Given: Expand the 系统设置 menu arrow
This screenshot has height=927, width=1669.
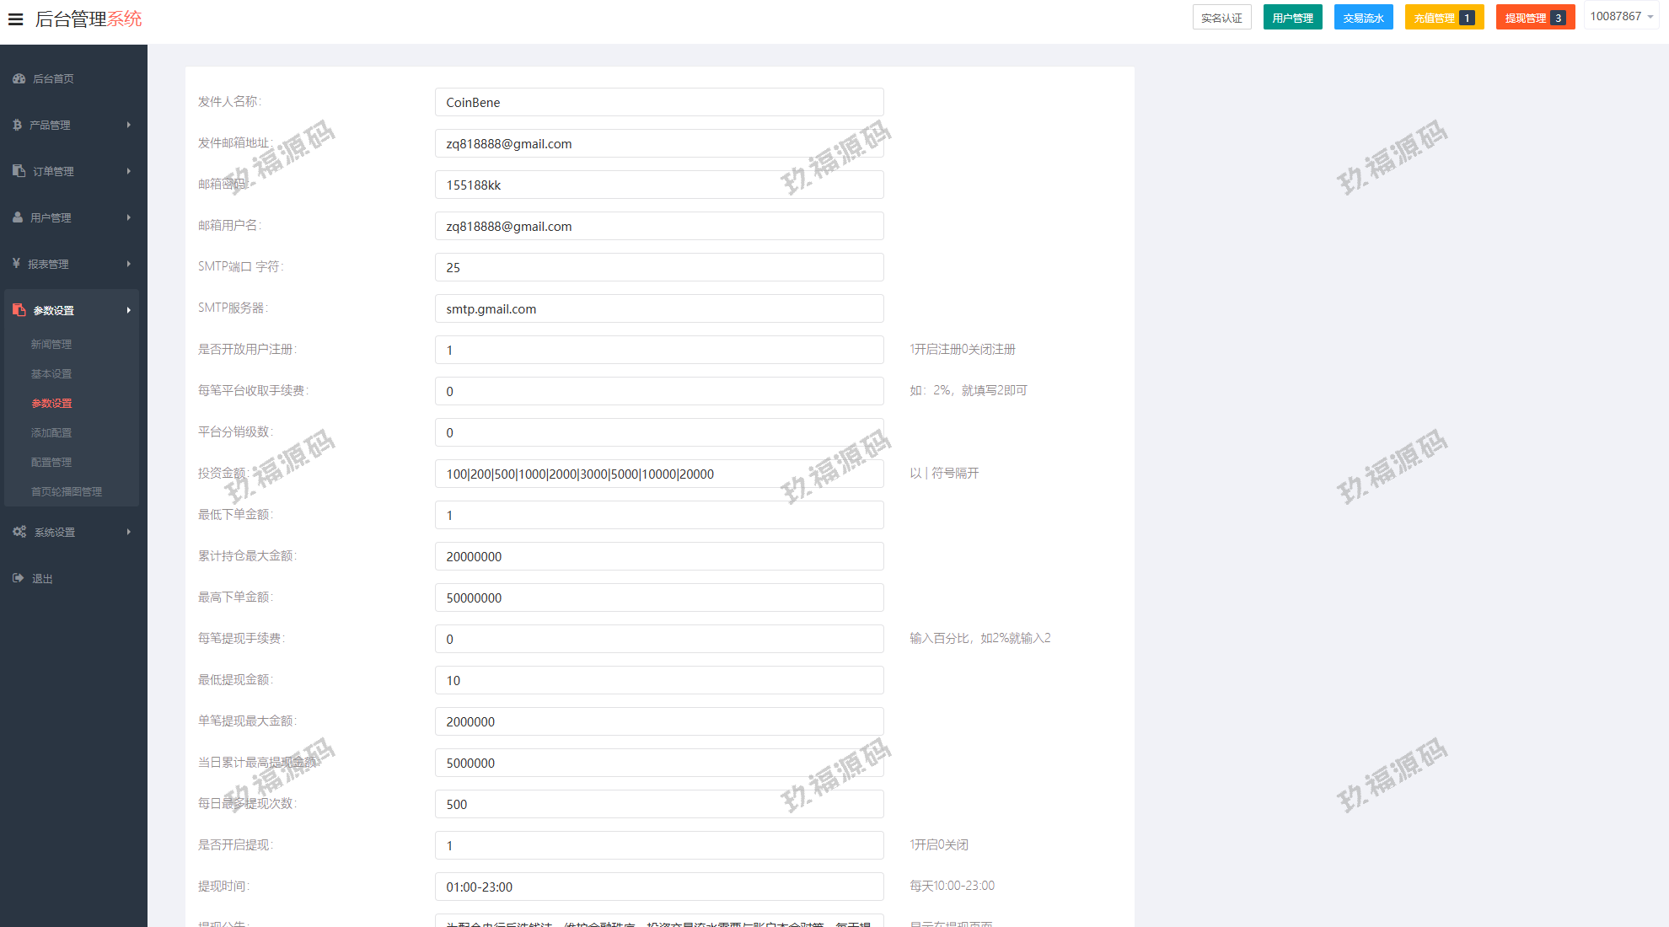Looking at the screenshot, I should pos(129,532).
